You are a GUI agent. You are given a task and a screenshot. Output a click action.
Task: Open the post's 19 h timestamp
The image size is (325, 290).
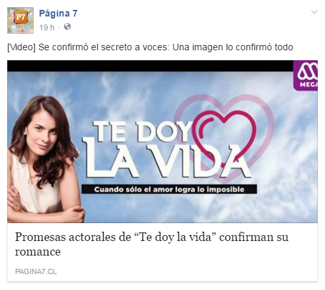click(x=47, y=28)
